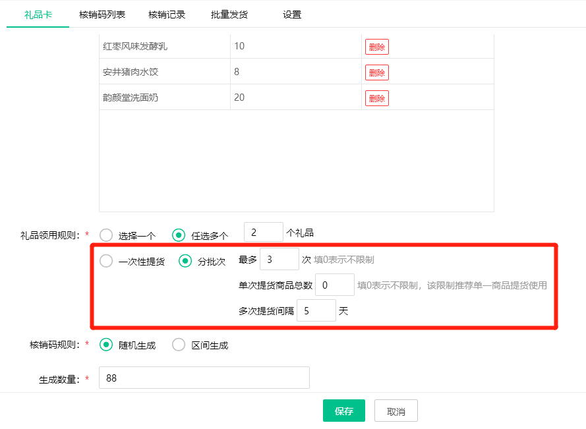Open the 设置 tab
The height and width of the screenshot is (429, 586).
point(292,14)
